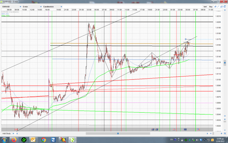Open Google Chrome from the taskbar
Image resolution: width=228 pixels, height=143 pixels.
pyautogui.click(x=43, y=140)
